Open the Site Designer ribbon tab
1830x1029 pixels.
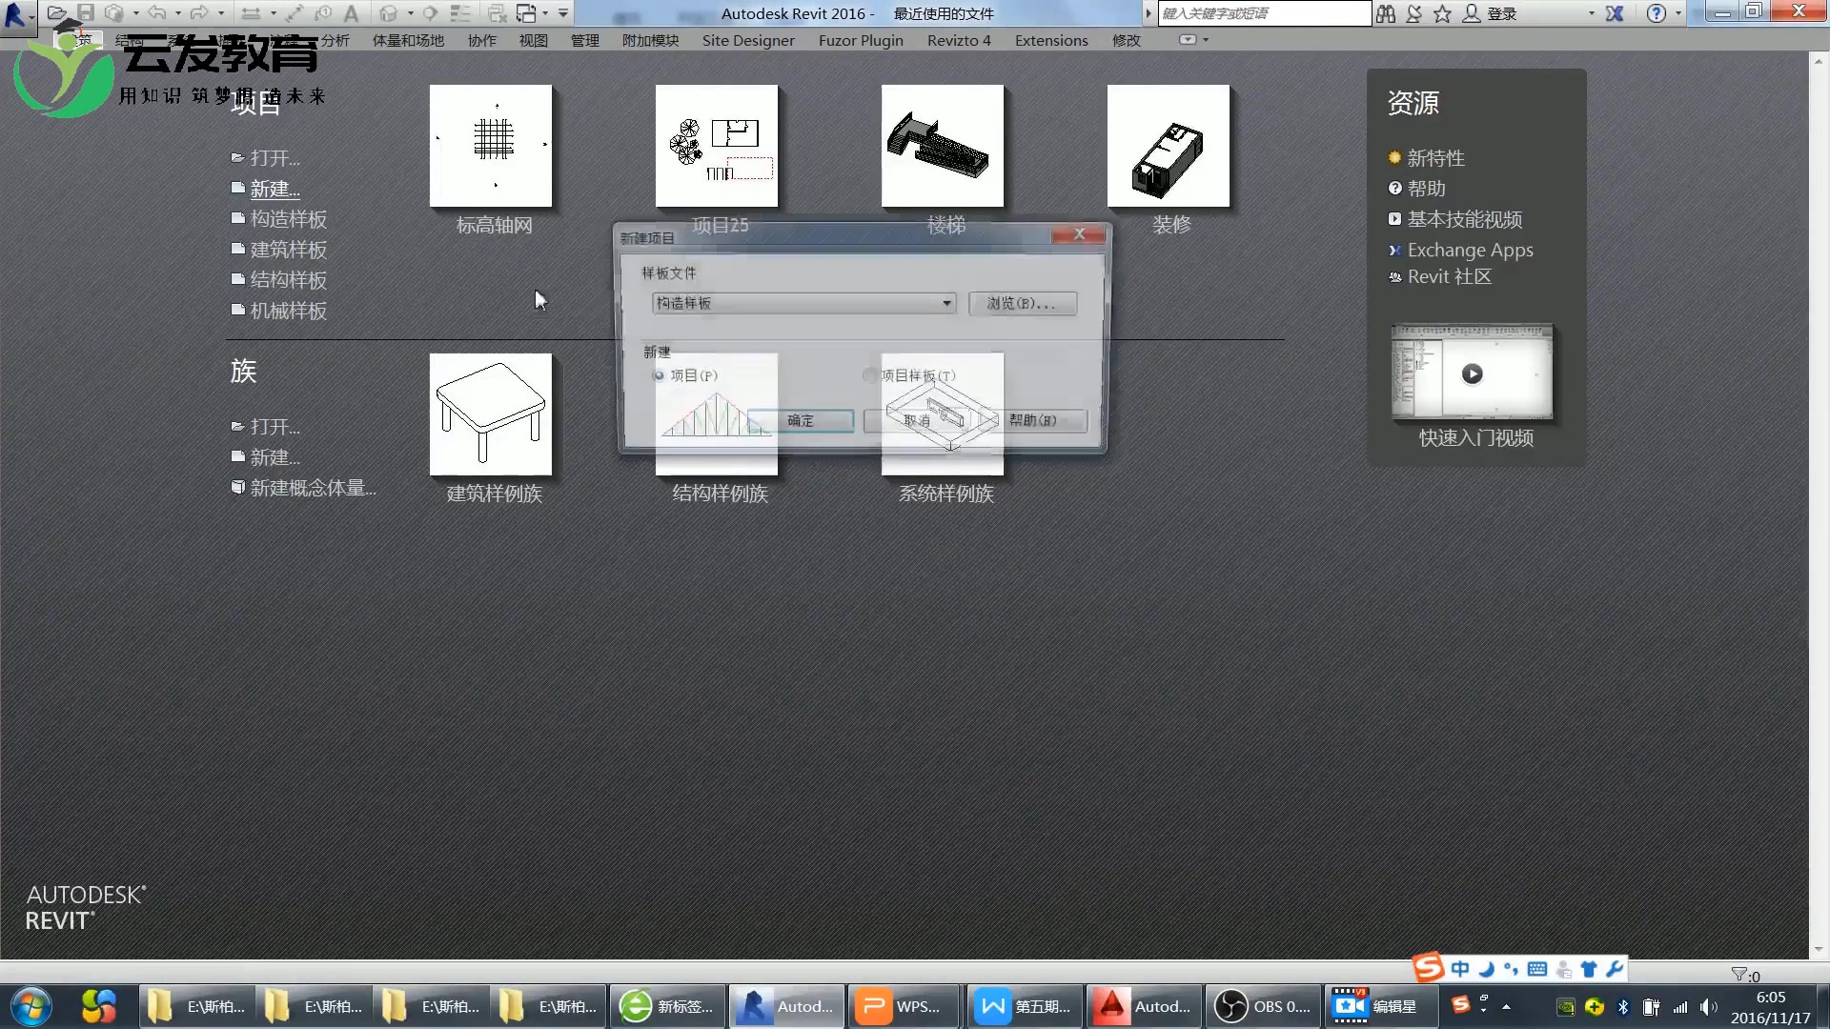point(748,40)
